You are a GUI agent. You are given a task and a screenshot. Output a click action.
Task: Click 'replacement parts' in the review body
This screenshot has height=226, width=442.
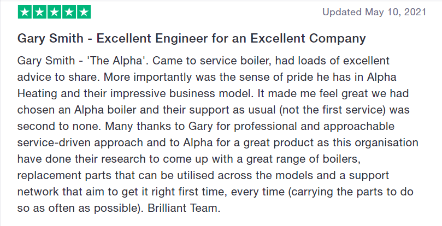click(64, 176)
